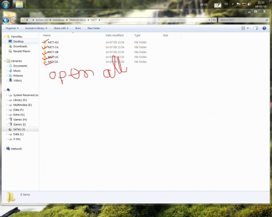Screen dimensions: 272x217
Task: Open Multimidea (E:) drive
Action: pos(23,105)
